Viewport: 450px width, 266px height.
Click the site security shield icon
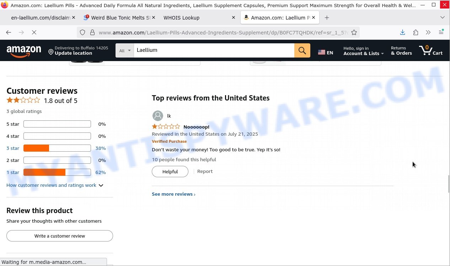point(82,32)
